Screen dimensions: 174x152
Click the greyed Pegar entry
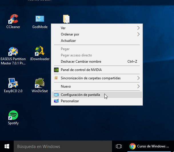97,49
